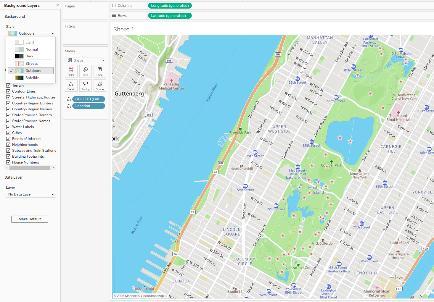Viewport: 434px width, 302px height.
Task: Click the Studio 54 map icon
Action: tap(235, 288)
